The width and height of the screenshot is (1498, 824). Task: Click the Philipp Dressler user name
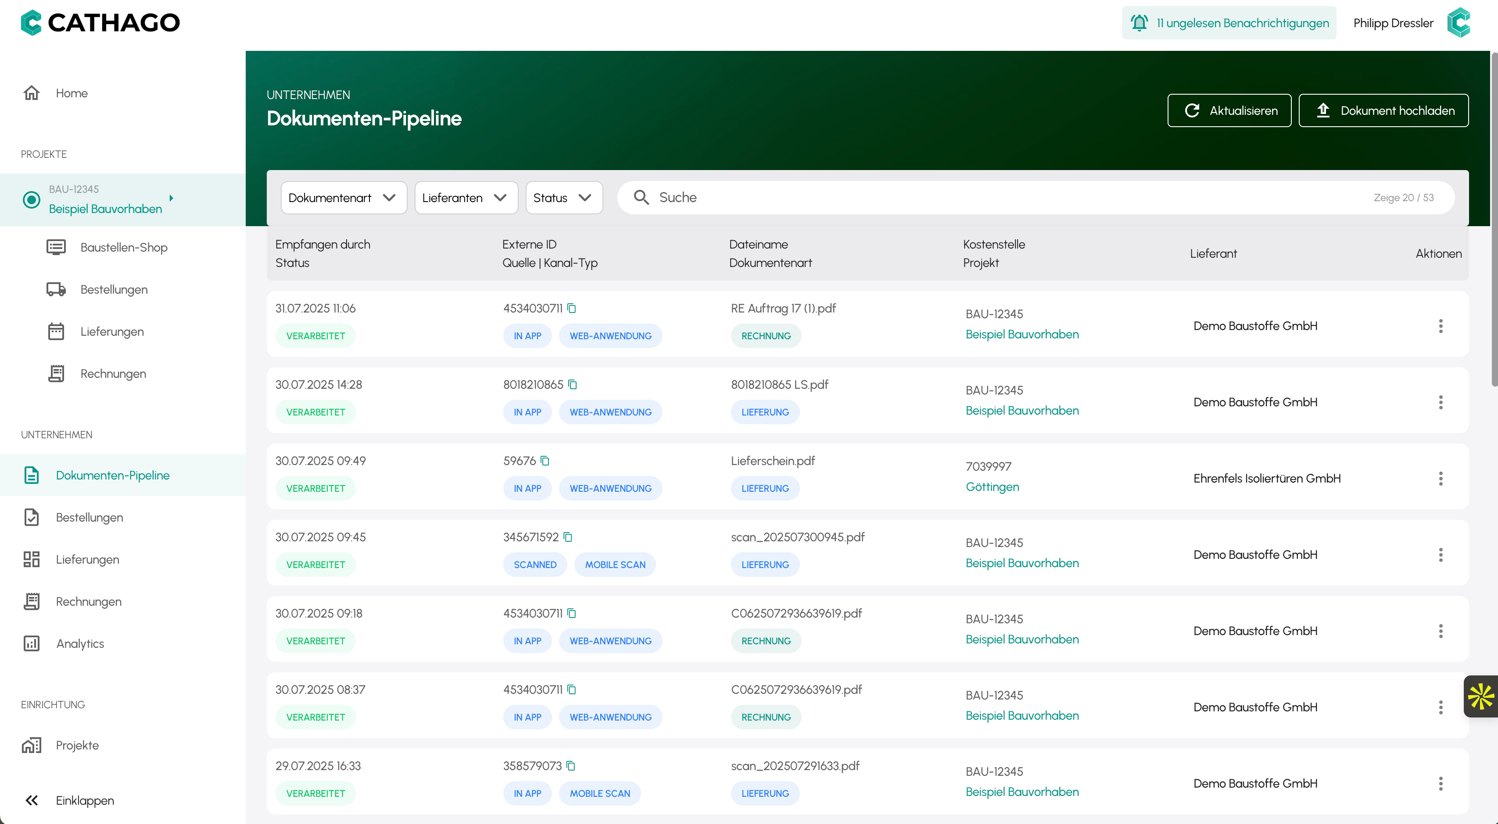[1393, 23]
